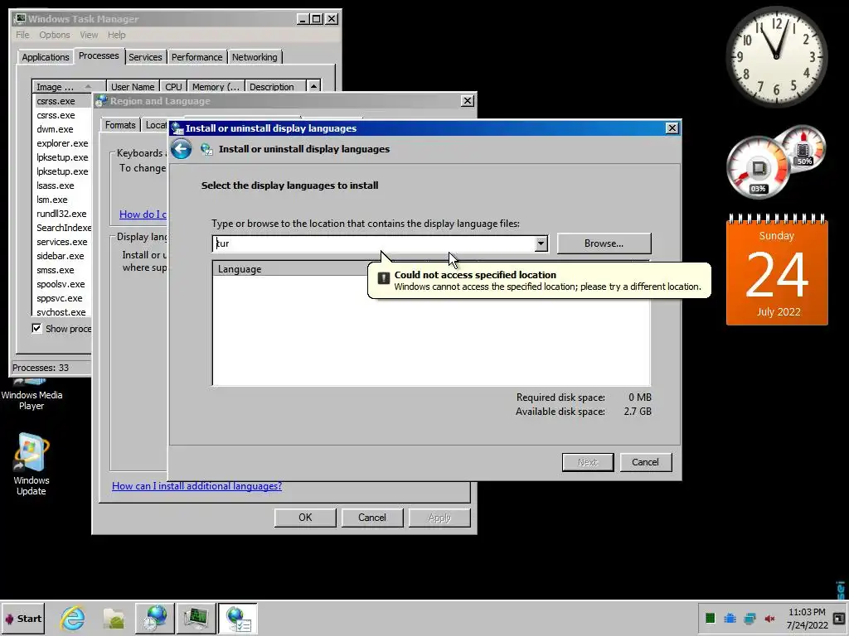Open the Networking tab in Task Manager

point(255,57)
